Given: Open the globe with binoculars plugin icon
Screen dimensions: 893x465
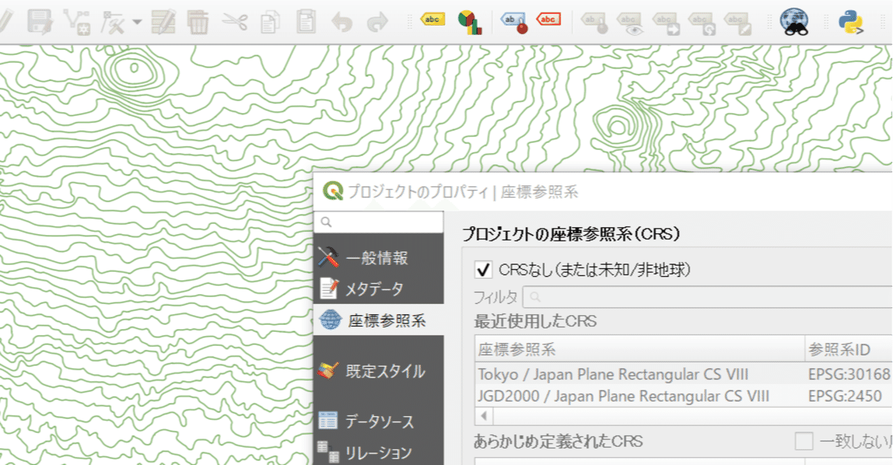Looking at the screenshot, I should pyautogui.click(x=794, y=22).
